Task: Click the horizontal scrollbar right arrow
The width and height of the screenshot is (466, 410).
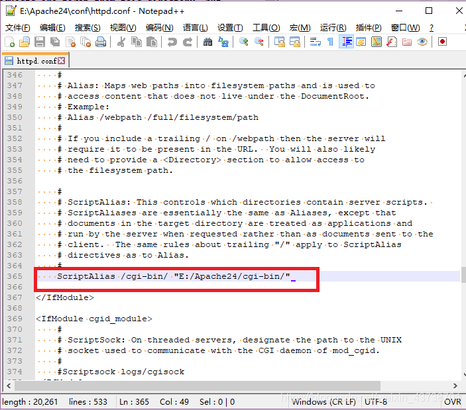Action: pos(455,385)
